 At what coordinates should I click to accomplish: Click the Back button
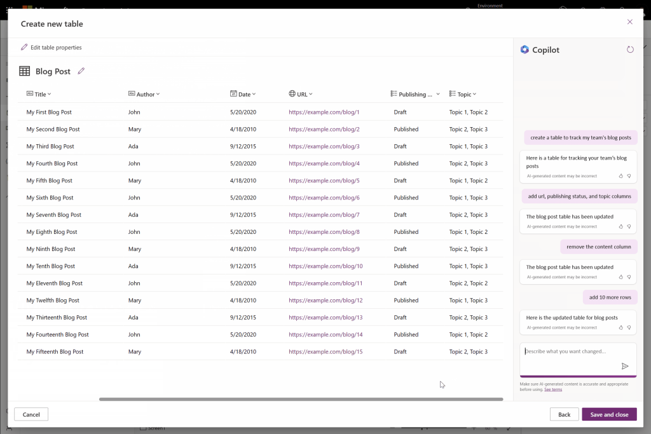pos(565,414)
